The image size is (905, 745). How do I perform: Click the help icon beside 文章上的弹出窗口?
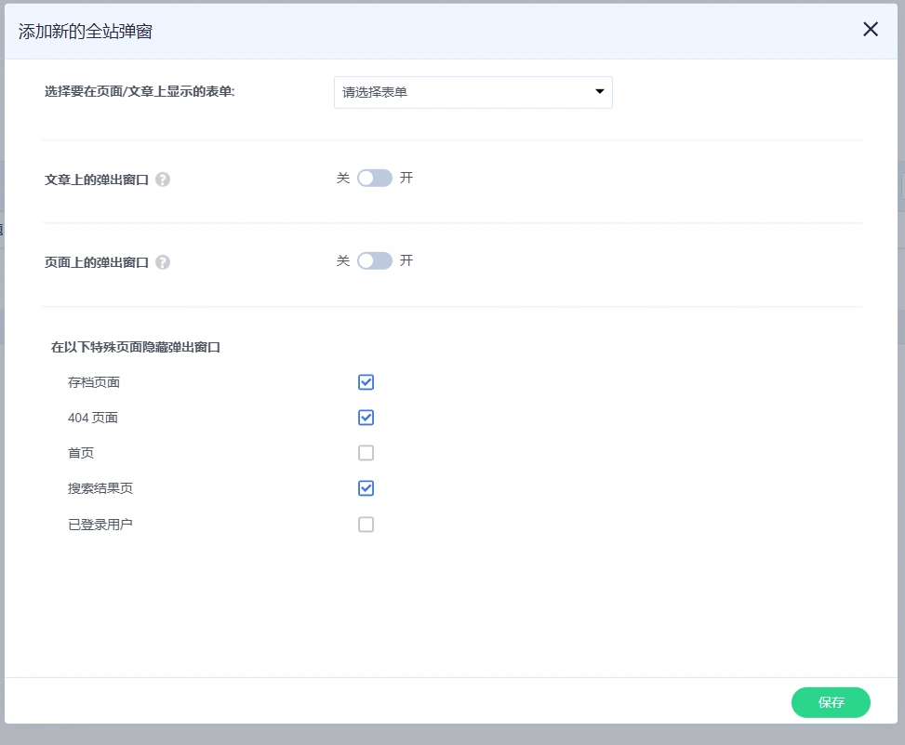click(x=163, y=180)
